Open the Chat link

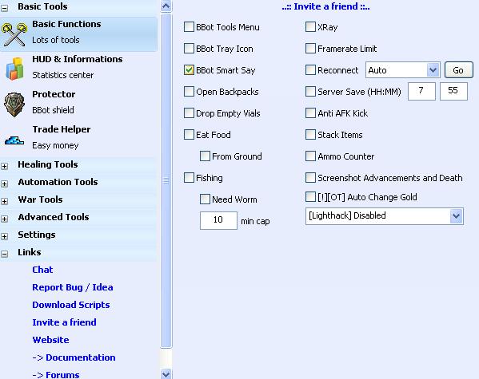(x=42, y=270)
